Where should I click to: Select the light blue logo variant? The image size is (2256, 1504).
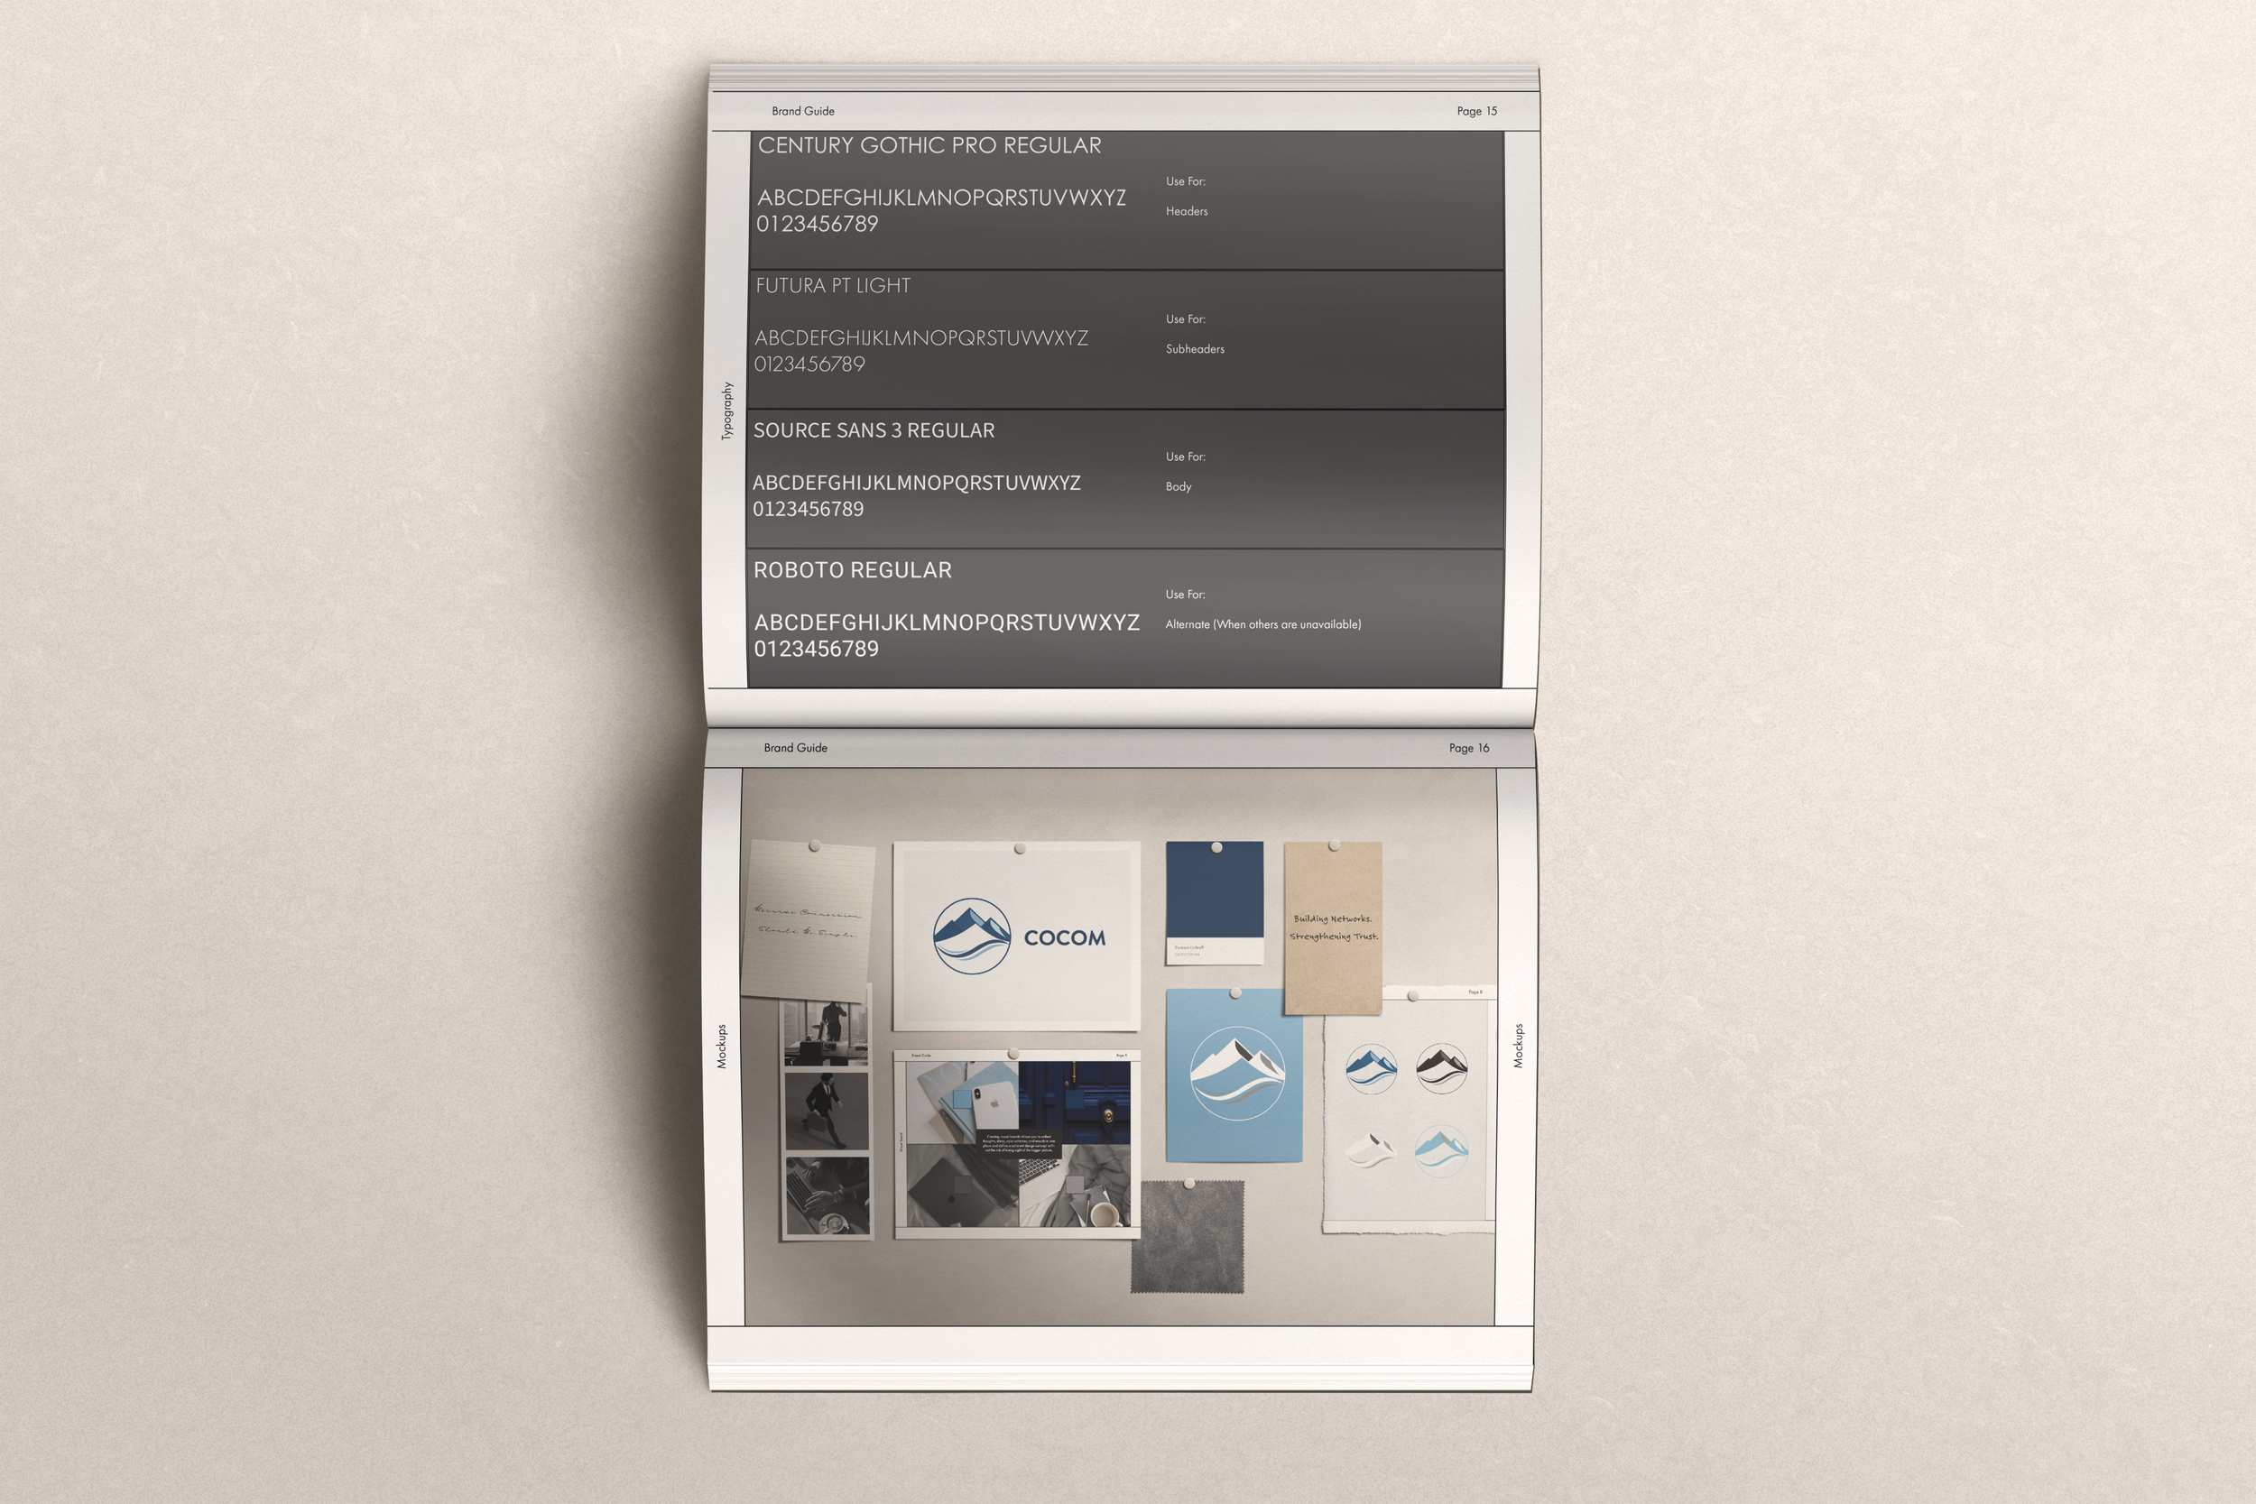click(1441, 1149)
